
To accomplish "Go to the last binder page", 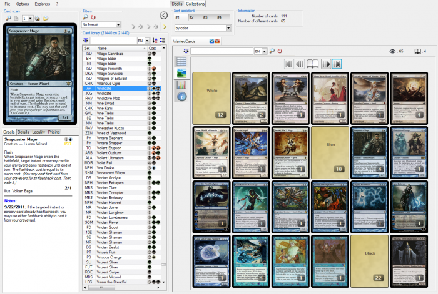I will pyautogui.click(x=337, y=64).
